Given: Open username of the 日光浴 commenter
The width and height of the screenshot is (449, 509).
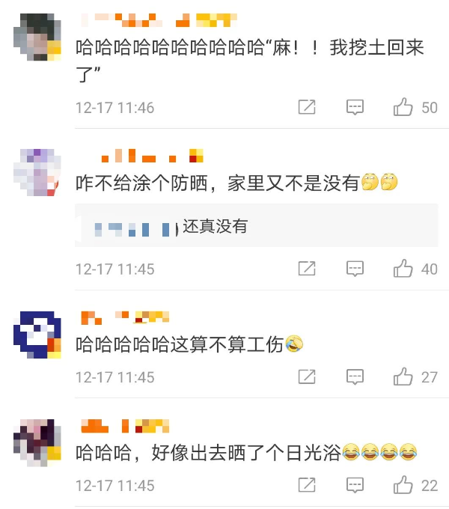Looking at the screenshot, I should pos(125,426).
